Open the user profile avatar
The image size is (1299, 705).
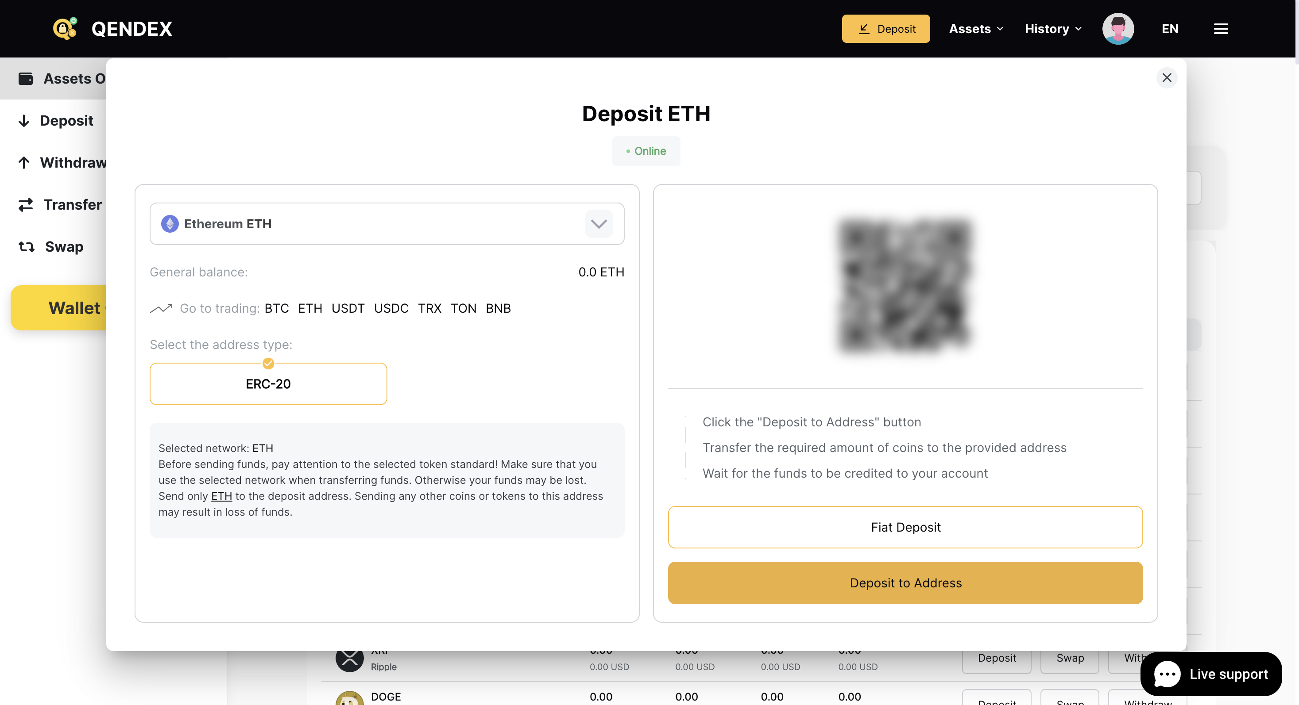point(1117,29)
